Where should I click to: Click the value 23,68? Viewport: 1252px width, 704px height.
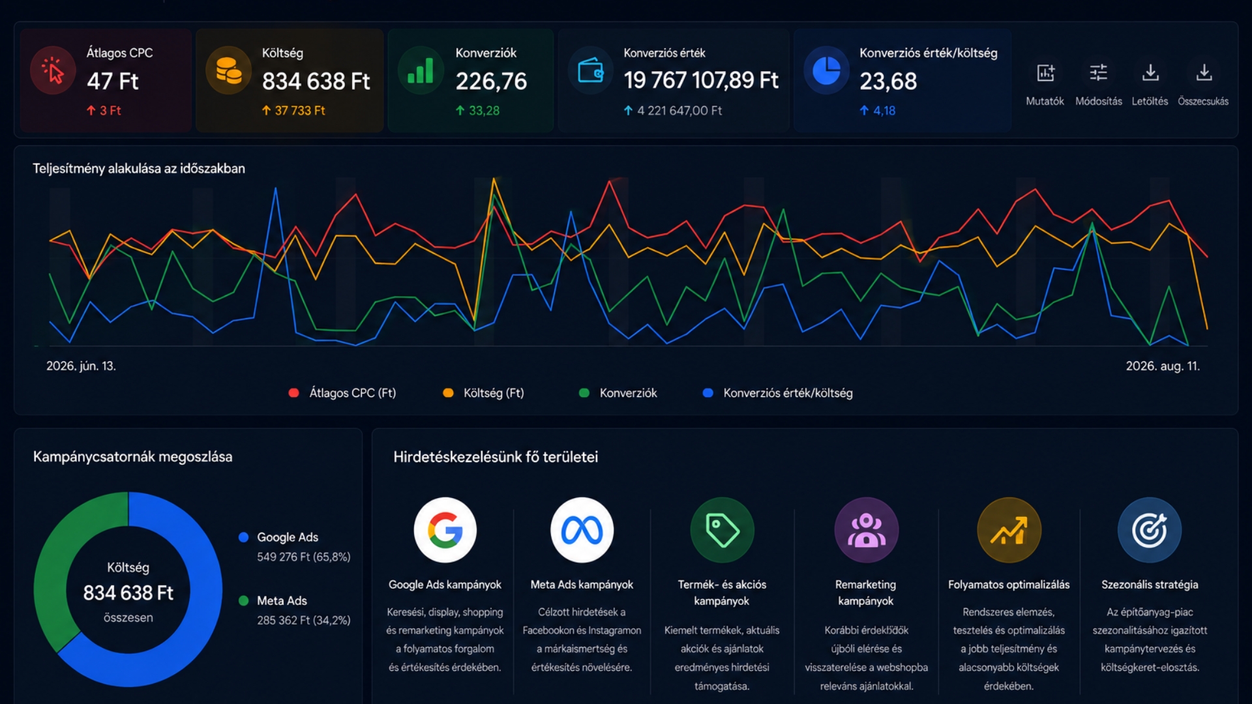888,81
